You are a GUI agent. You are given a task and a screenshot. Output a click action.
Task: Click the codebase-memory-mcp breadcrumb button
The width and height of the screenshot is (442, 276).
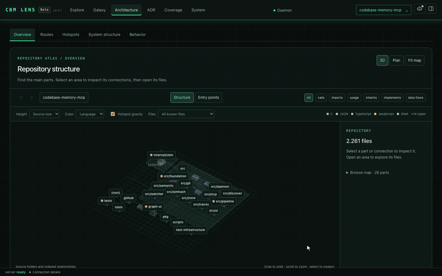point(64,98)
